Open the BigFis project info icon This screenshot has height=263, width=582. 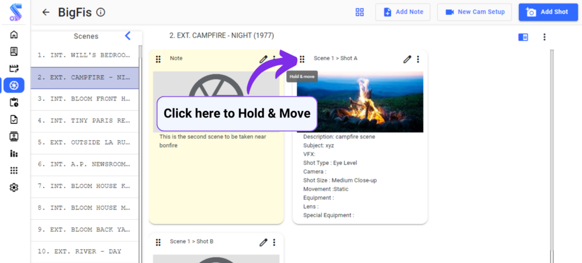(101, 12)
